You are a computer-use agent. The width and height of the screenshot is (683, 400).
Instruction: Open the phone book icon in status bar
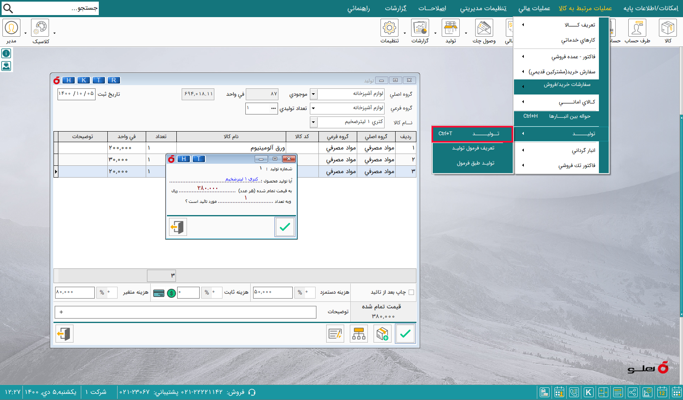[x=574, y=392]
